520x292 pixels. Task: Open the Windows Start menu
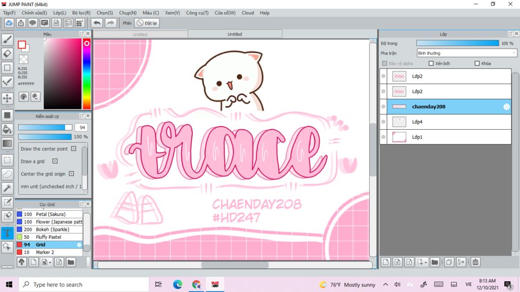[9, 284]
